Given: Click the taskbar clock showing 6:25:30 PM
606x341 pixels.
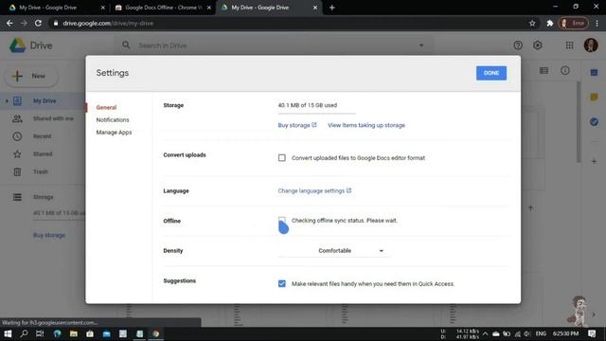Looking at the screenshot, I should pyautogui.click(x=565, y=333).
